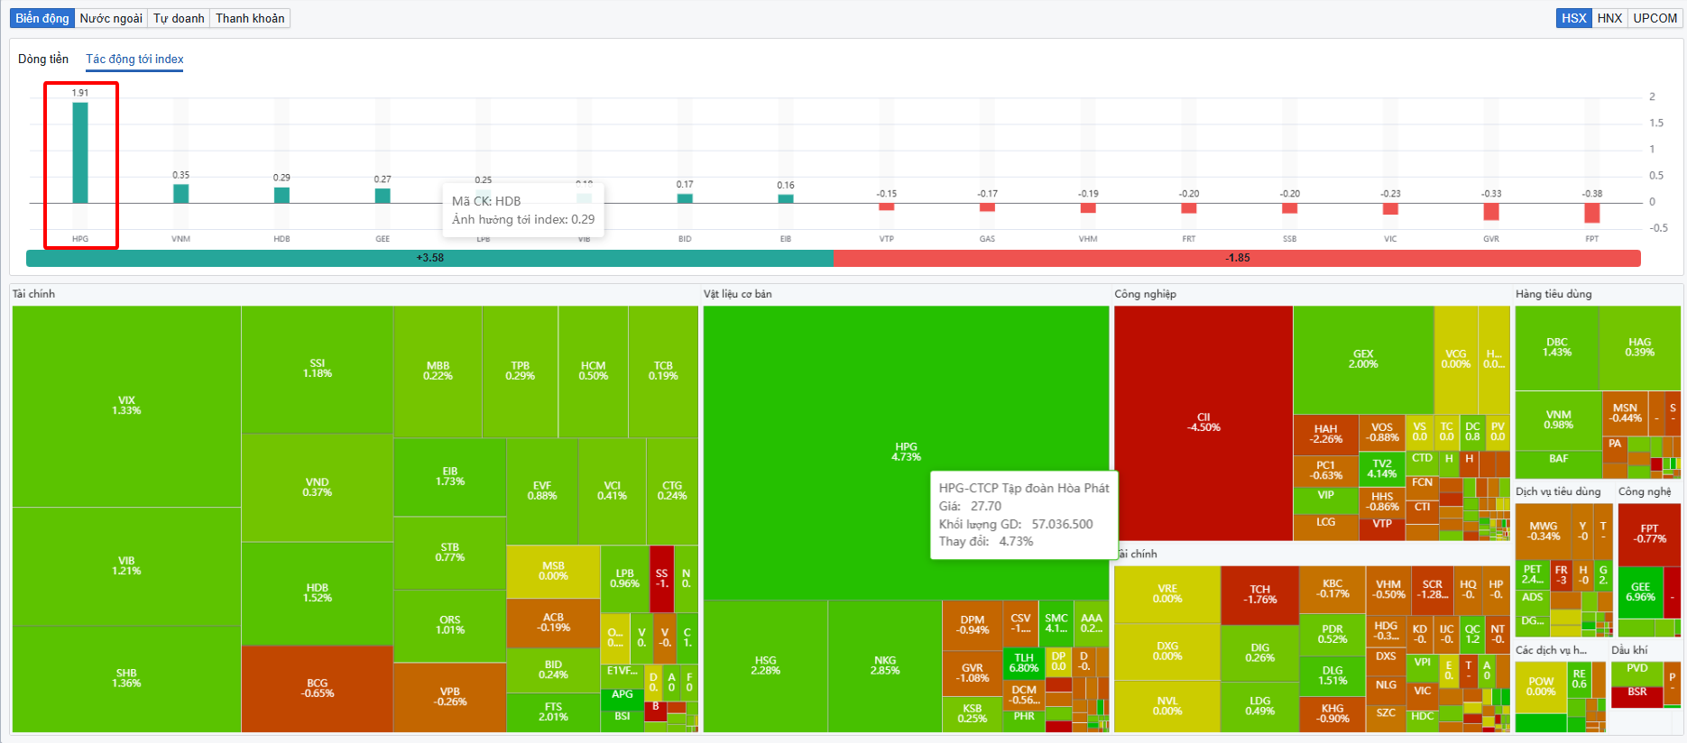The height and width of the screenshot is (743, 1687).
Task: Open the VIX 1.33% treemap cell
Action: tap(126, 406)
